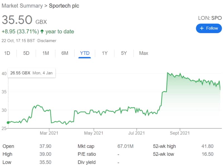Screen dimensions: 223x165
Task: Click the 26.55 GBX tooltip
Action: pyautogui.click(x=31, y=73)
